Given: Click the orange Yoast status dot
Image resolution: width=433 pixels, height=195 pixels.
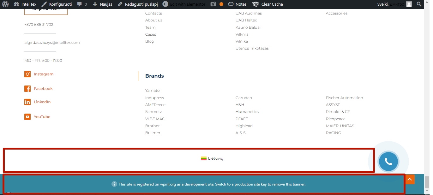Looking at the screenshot, I should 221,4.
